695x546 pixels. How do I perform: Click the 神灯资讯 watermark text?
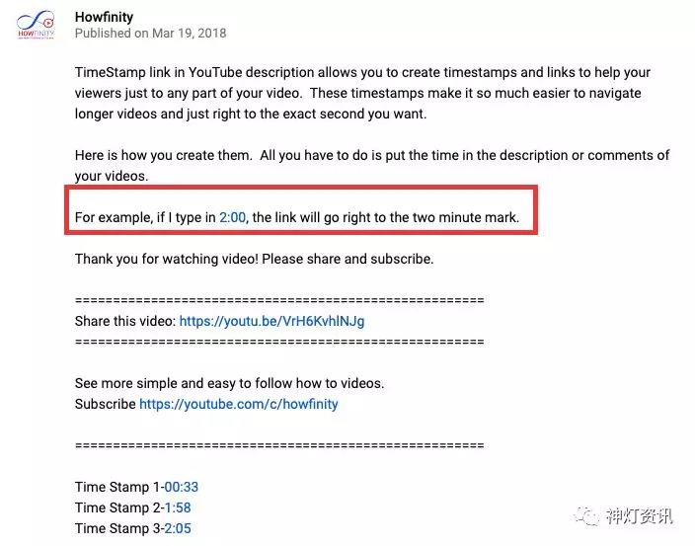639,516
